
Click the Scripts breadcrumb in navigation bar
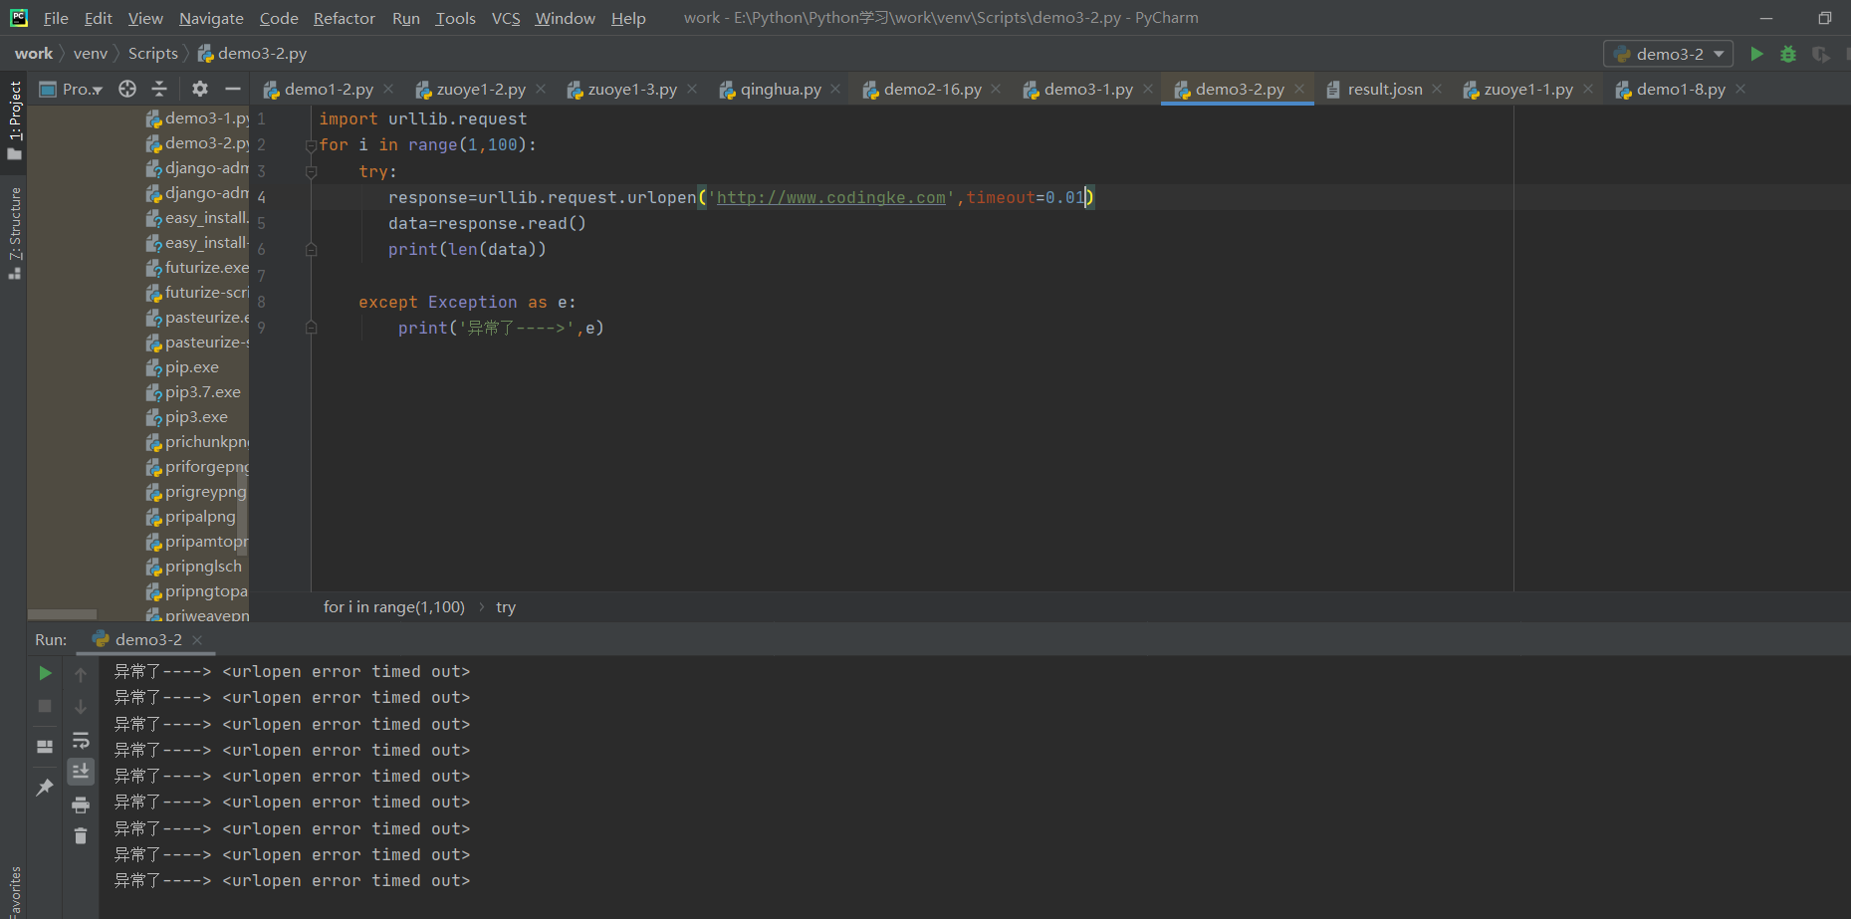click(152, 54)
